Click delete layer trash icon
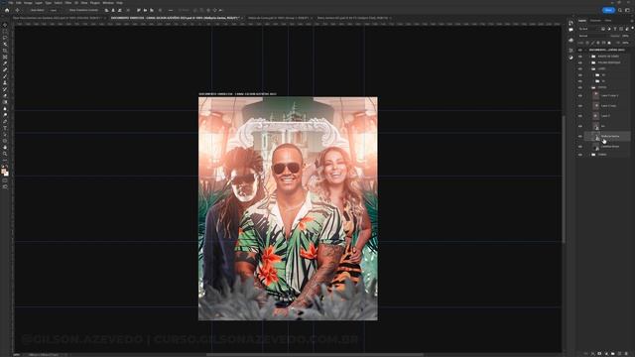Viewport: 635px width, 357px height. coord(627,354)
